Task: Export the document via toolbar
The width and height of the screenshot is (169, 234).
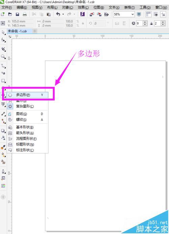Action: [x=99, y=14]
